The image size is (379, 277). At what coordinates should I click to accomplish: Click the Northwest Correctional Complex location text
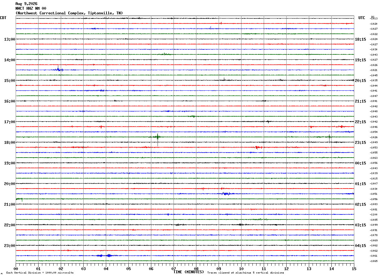point(69,13)
